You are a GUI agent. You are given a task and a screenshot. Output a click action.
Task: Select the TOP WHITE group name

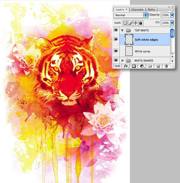pos(142,30)
